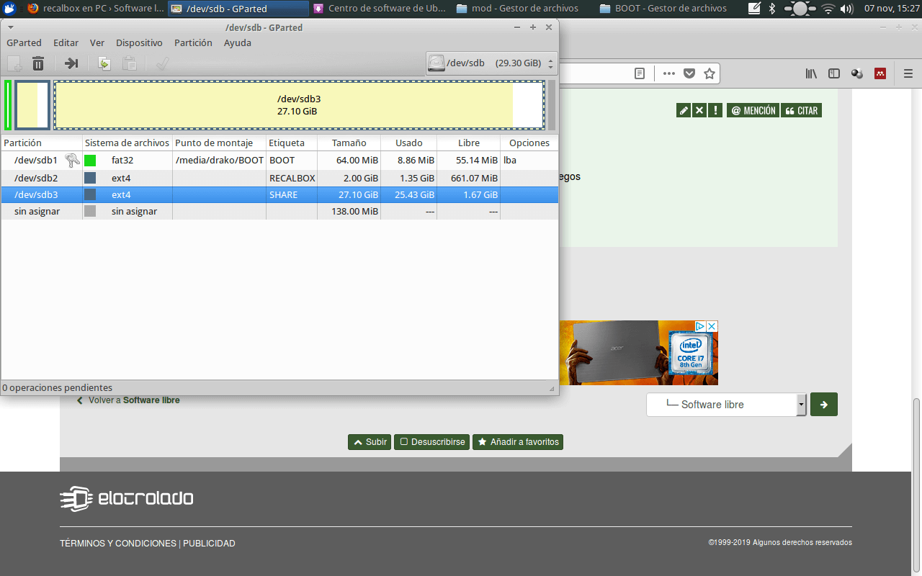Open the /dev/sdb device selector dropdown

491,63
